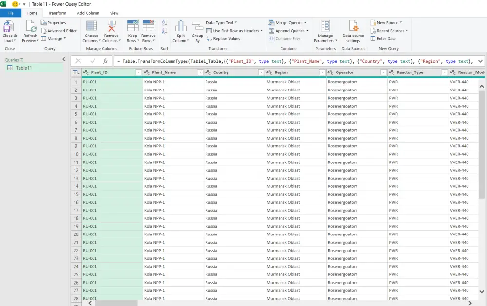
Task: Switch to the View tab
Action: pos(114,13)
